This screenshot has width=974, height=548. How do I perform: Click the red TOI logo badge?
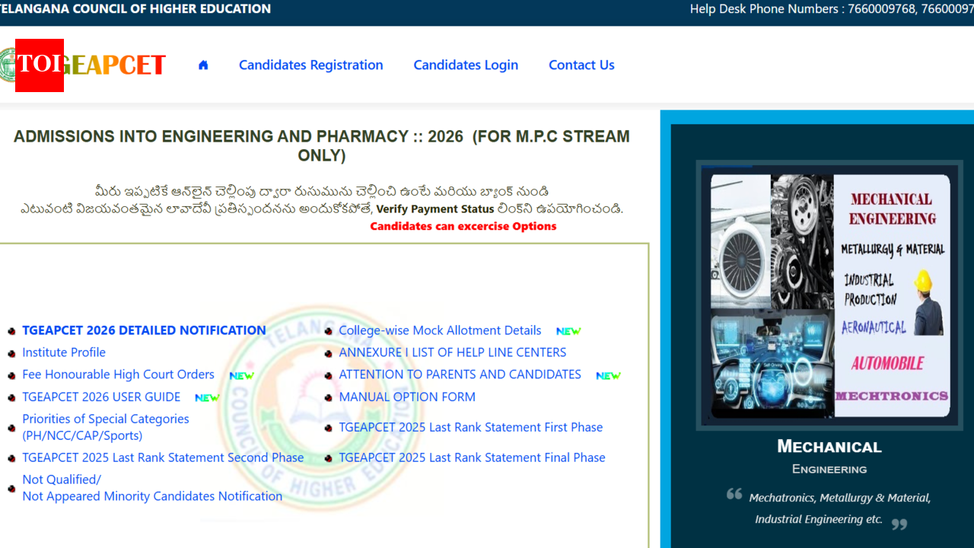coord(40,65)
